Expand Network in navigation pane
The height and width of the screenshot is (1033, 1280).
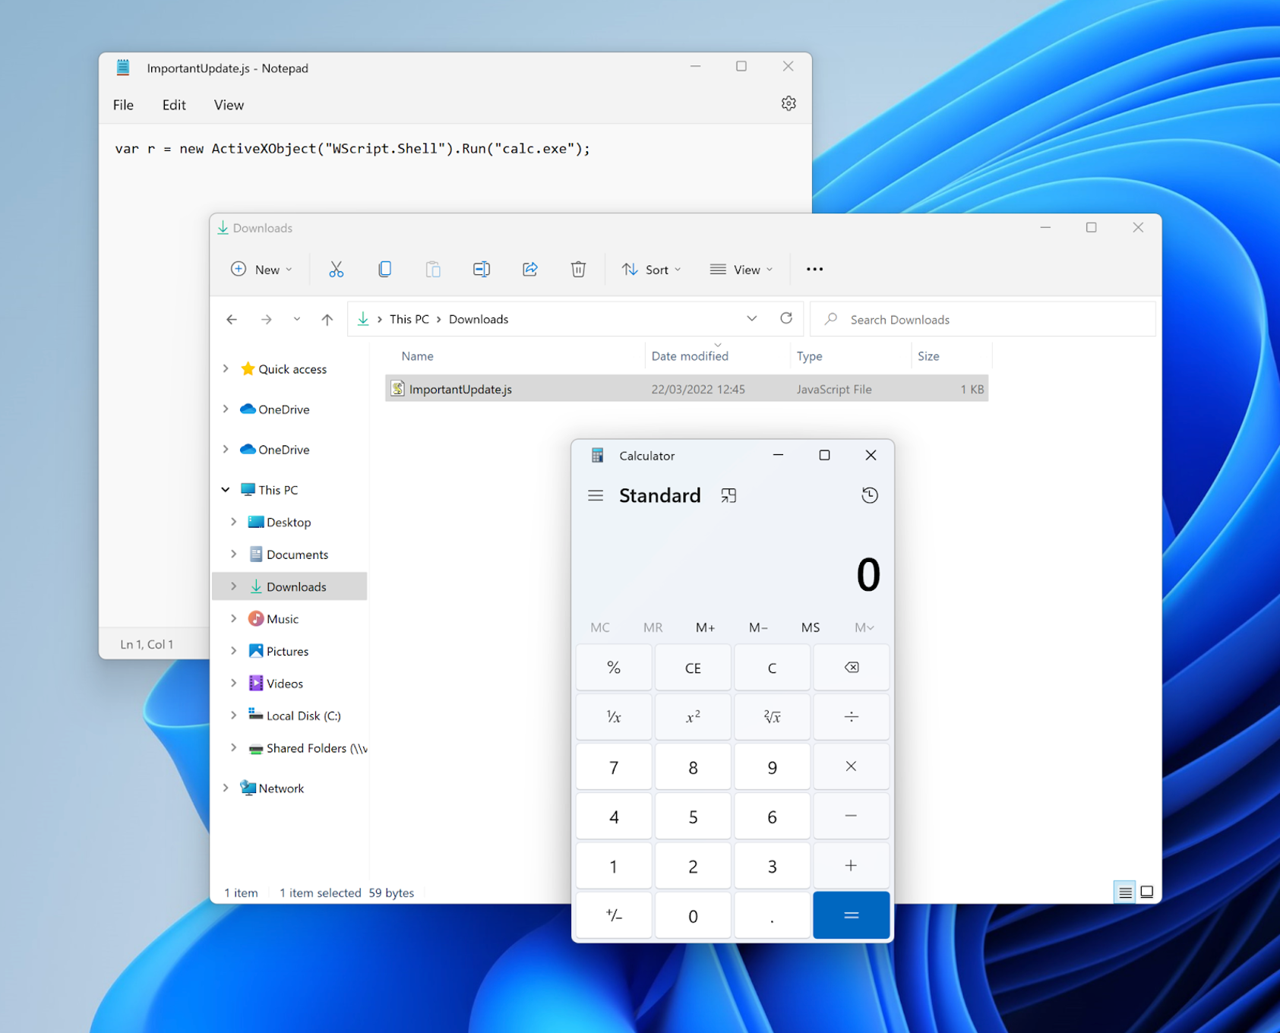(226, 788)
